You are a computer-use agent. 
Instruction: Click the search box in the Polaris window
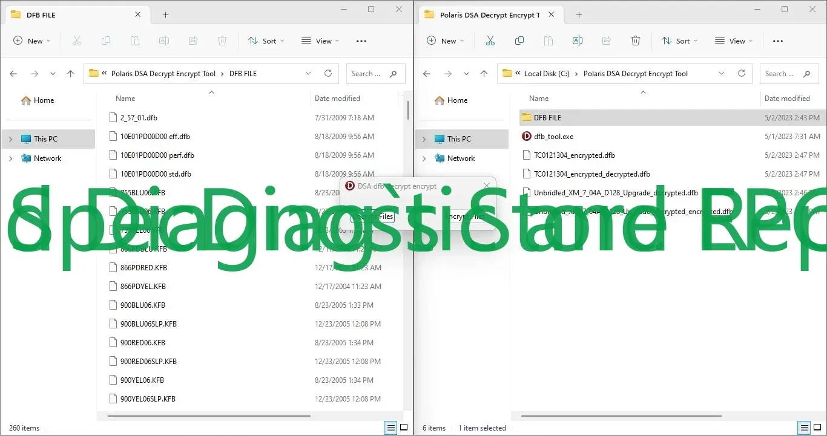pos(789,74)
